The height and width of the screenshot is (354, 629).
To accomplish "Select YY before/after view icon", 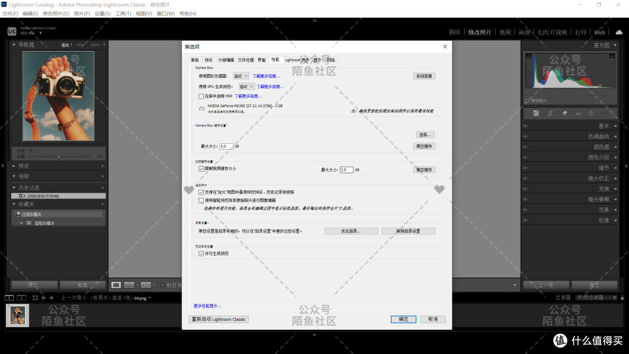I will [x=146, y=285].
